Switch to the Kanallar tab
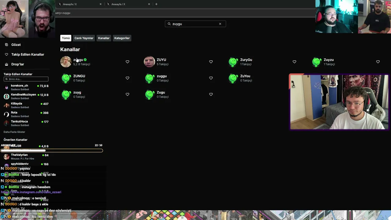The height and width of the screenshot is (220, 391). 104,38
